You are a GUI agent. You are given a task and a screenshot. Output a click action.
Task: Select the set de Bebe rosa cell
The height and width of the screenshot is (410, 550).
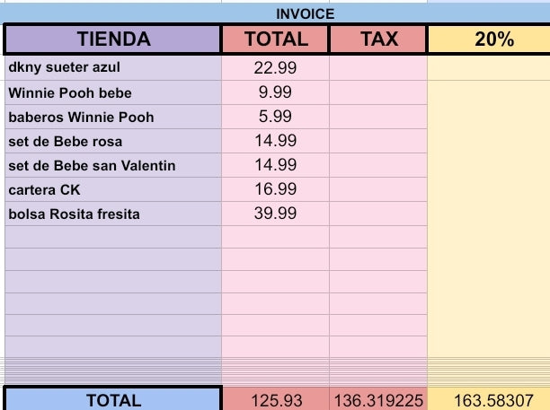pos(113,141)
